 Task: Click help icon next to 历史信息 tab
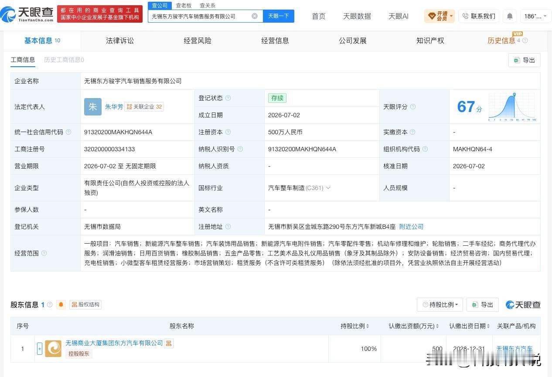pos(525,41)
